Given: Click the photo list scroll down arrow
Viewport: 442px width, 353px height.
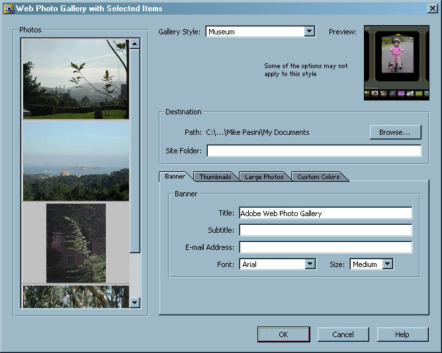Looking at the screenshot, I should pos(135,302).
